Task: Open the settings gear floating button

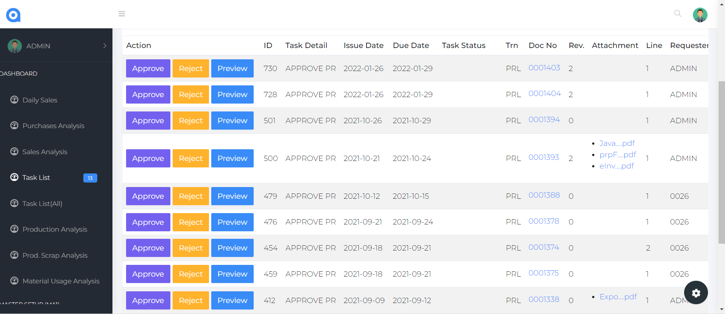Action: tap(695, 292)
